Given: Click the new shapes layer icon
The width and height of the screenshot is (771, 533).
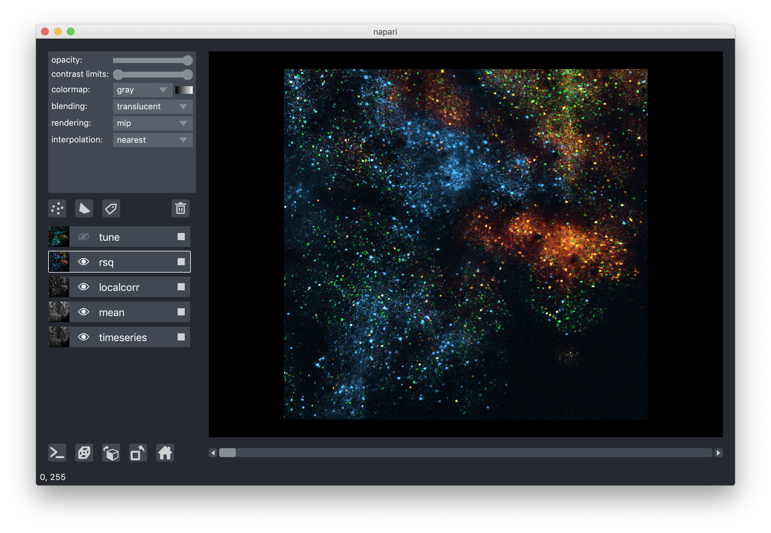Looking at the screenshot, I should [x=84, y=208].
